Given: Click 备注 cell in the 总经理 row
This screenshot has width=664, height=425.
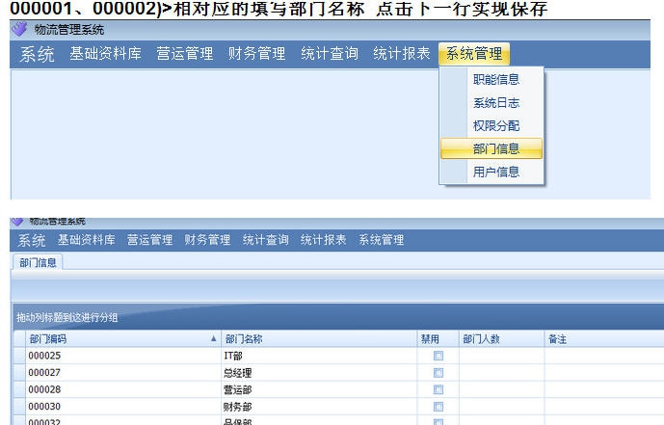Looking at the screenshot, I should click(x=604, y=373).
